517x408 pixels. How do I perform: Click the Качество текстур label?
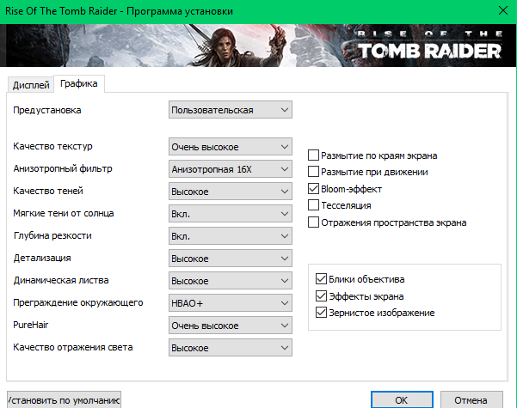click(52, 146)
